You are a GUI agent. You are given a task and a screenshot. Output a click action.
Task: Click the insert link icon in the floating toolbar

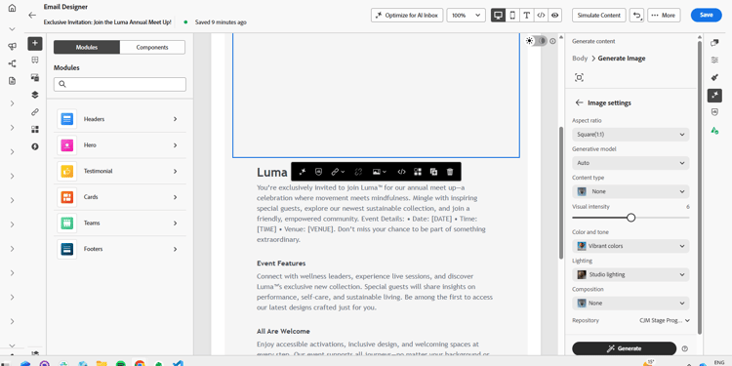337,172
